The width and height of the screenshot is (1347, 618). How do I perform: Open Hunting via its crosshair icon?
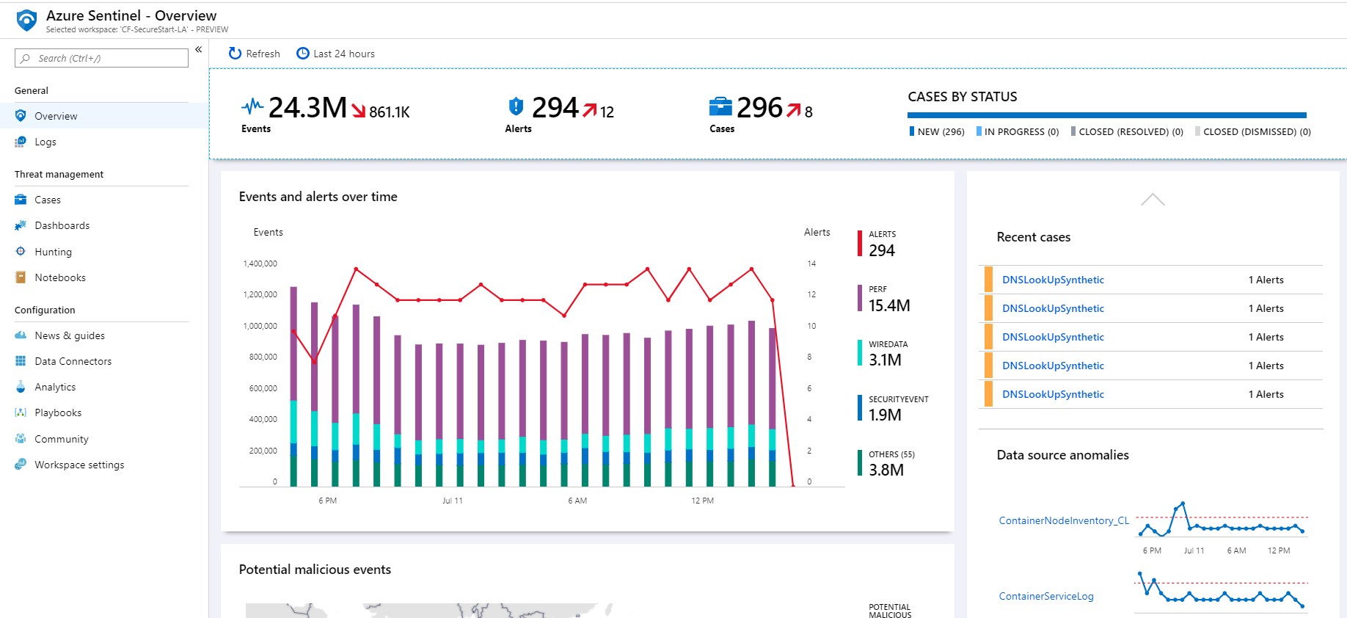21,251
